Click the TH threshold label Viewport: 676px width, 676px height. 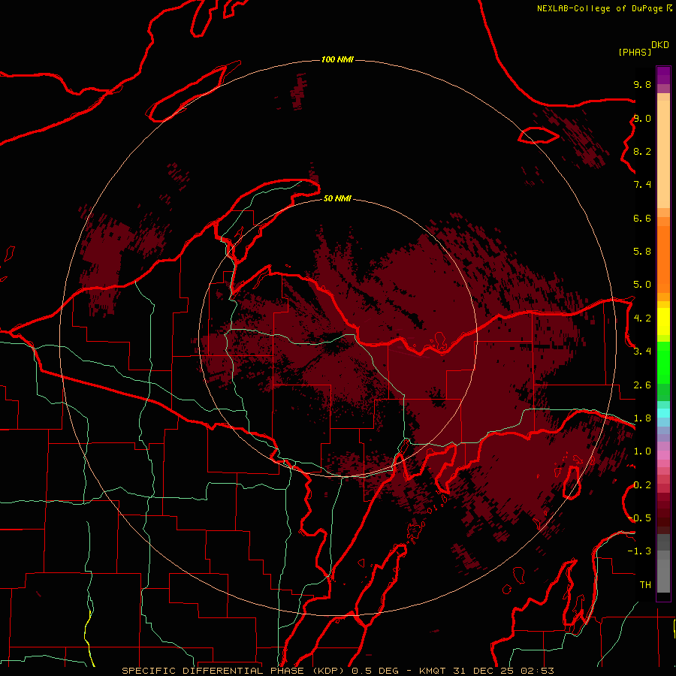[x=645, y=585]
